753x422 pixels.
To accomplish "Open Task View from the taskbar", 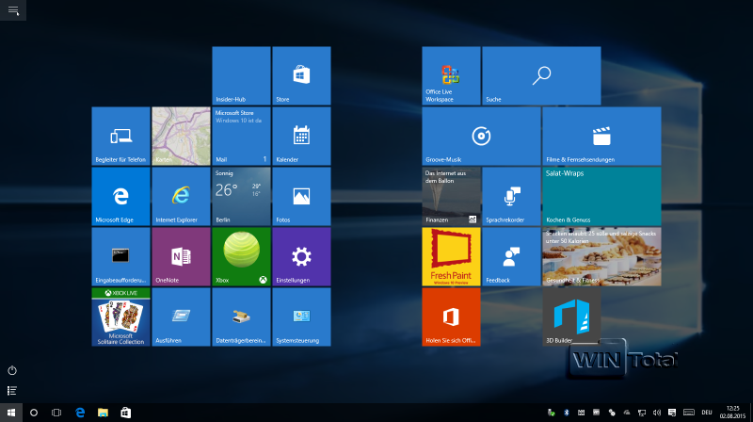I will click(x=56, y=413).
